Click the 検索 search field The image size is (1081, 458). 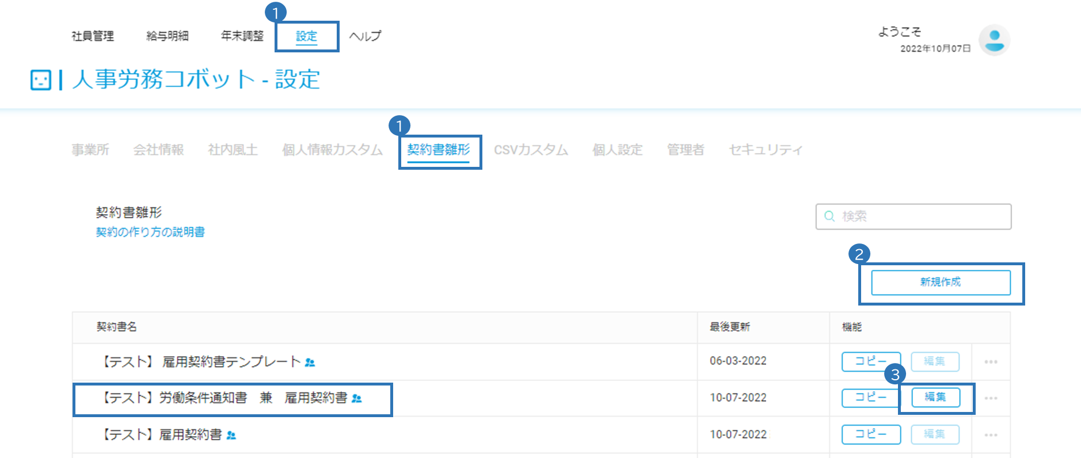click(x=913, y=216)
